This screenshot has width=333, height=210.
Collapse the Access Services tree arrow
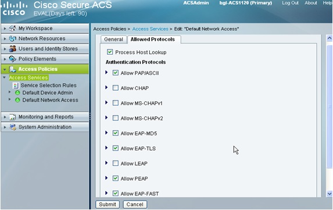pos(4,77)
